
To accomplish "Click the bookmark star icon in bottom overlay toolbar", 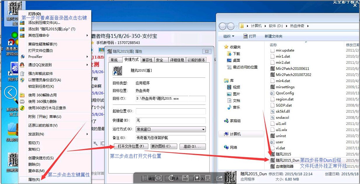I will pos(196,178).
